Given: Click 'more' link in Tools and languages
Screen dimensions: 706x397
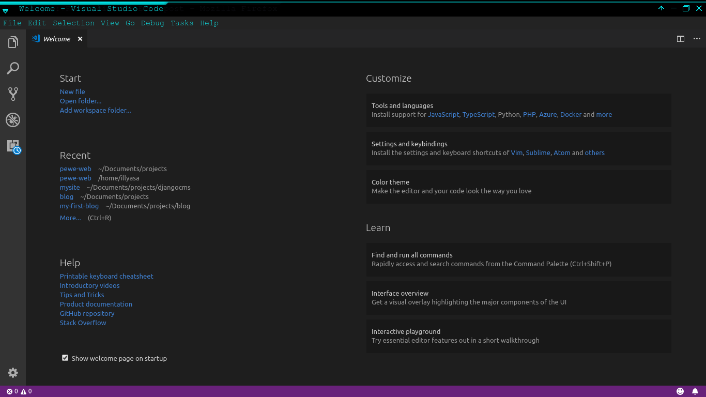Looking at the screenshot, I should (604, 114).
